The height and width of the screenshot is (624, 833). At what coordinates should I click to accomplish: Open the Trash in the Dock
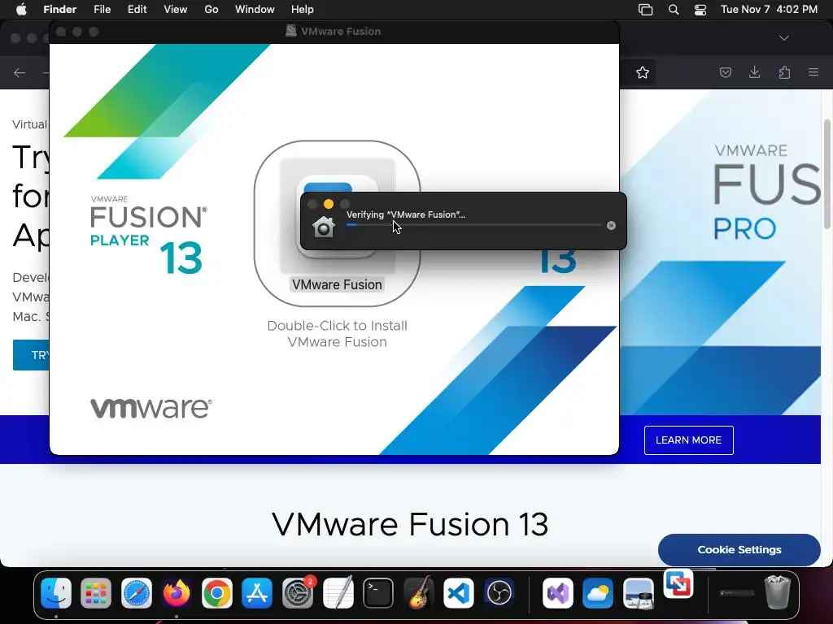[777, 592]
